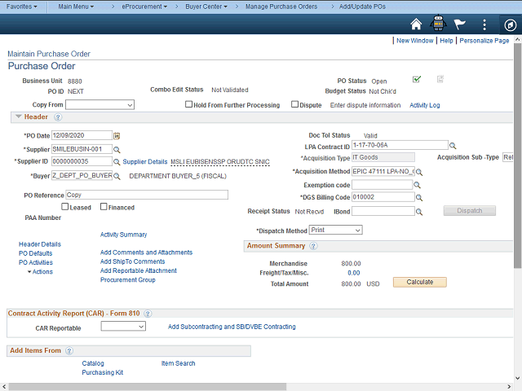Open the Supplier Details link
Viewport: 522px width, 391px height.
click(144, 162)
